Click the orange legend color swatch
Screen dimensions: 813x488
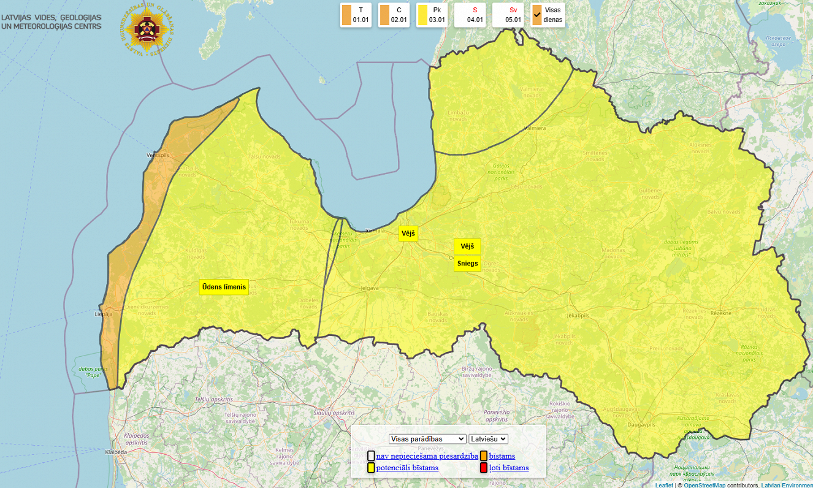point(484,456)
